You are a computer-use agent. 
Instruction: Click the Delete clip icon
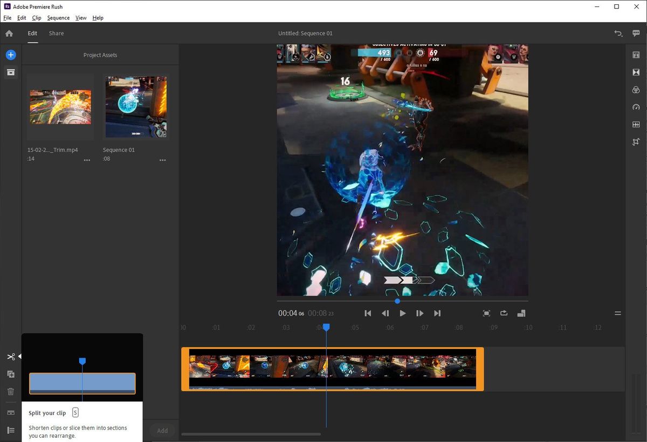(x=11, y=391)
